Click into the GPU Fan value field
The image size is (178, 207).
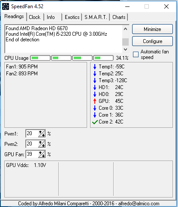point(32,154)
